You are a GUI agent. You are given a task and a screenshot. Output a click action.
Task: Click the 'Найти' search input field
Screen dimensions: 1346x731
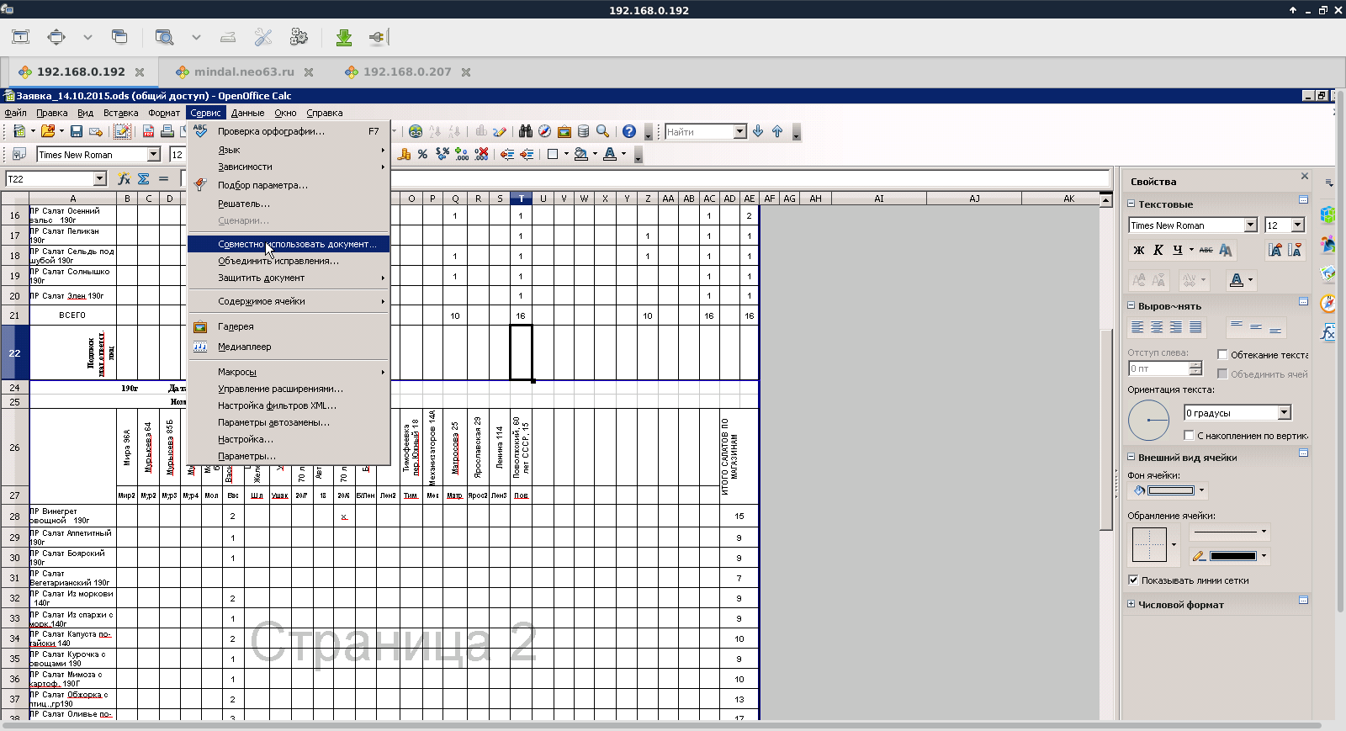[x=698, y=132]
